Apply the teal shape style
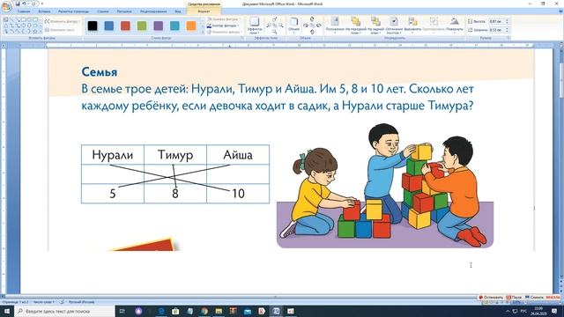The height and width of the screenshot is (317, 564). coord(174,26)
